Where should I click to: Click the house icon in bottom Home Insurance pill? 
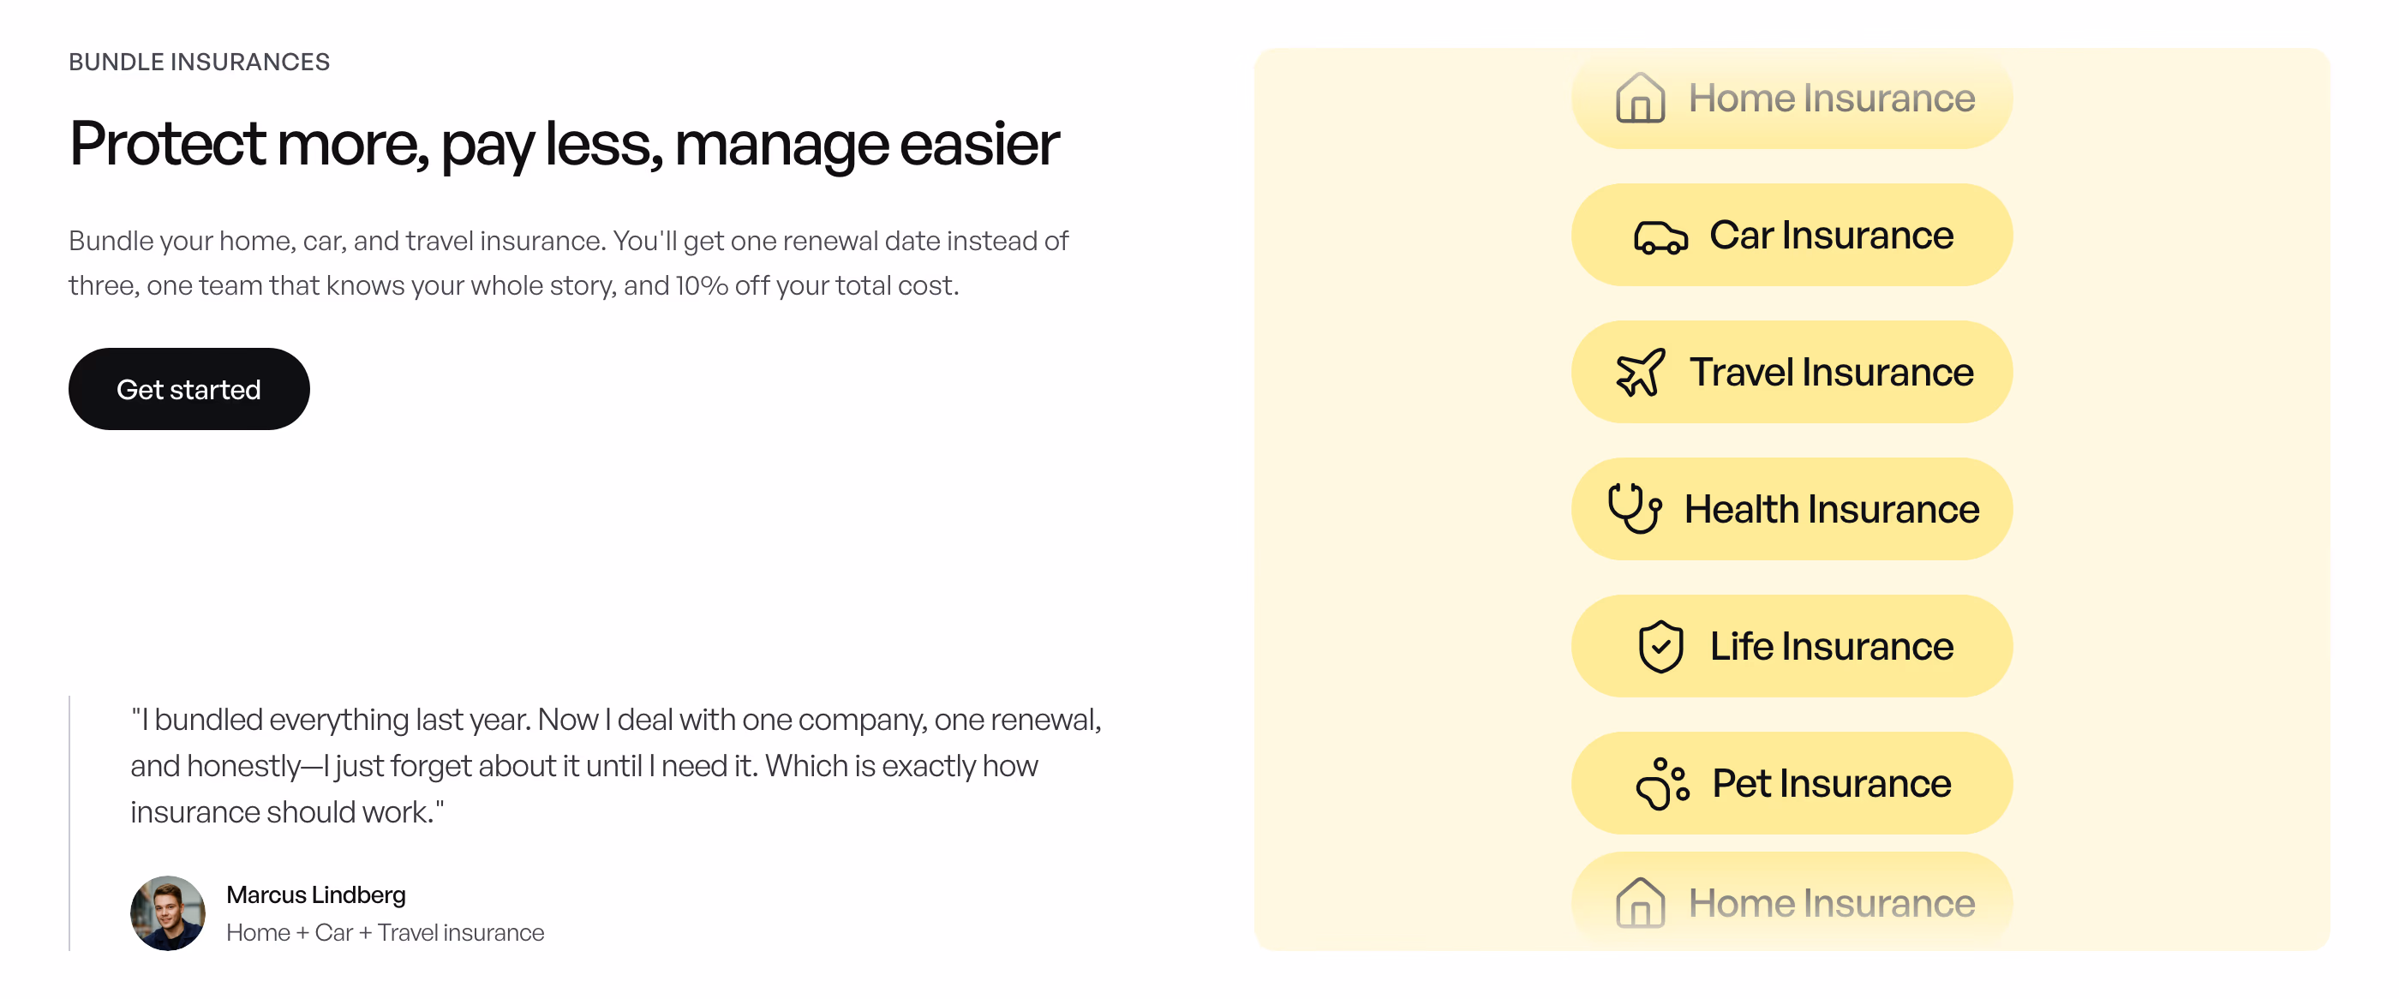click(1640, 902)
